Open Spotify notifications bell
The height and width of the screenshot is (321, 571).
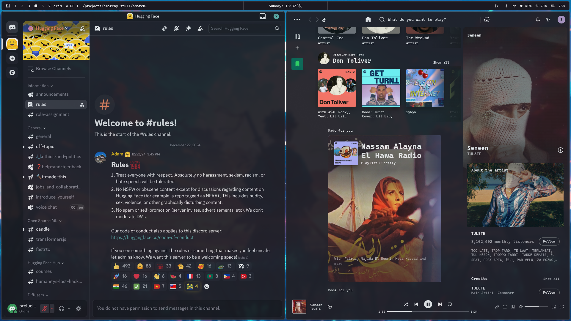[538, 20]
